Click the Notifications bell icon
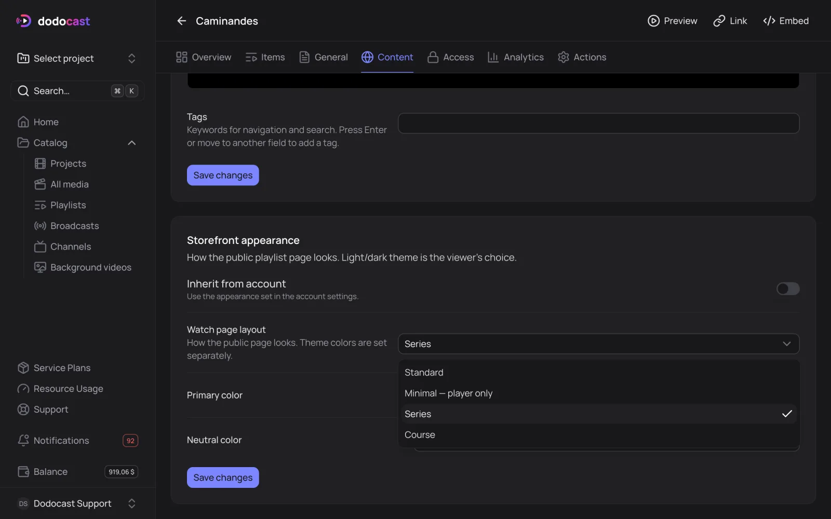This screenshot has height=519, width=831. coord(23,441)
